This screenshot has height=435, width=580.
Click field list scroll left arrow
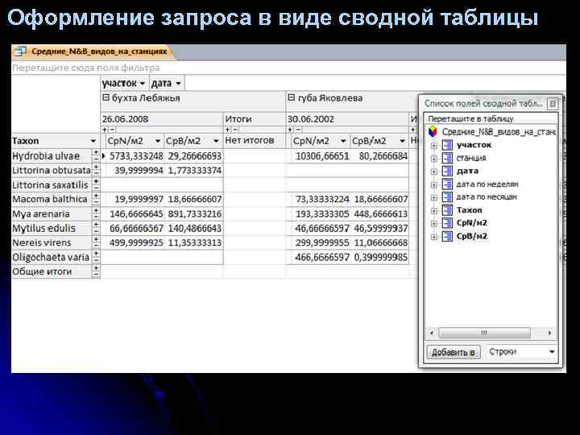[x=432, y=333]
